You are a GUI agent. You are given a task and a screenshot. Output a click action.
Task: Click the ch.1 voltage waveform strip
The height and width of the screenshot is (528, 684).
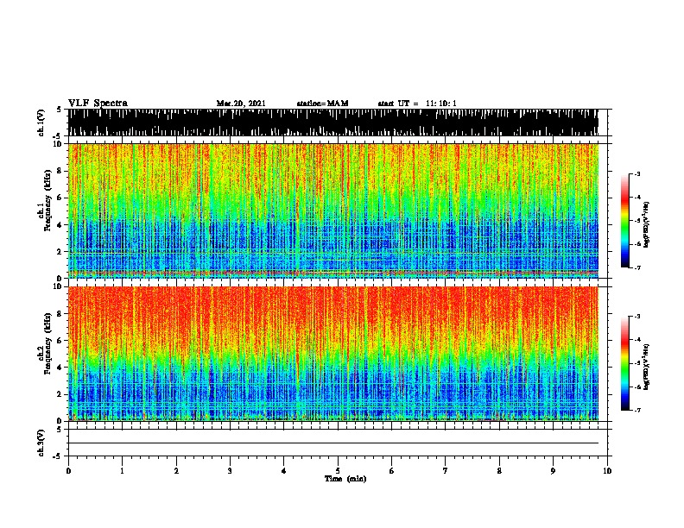pos(333,123)
